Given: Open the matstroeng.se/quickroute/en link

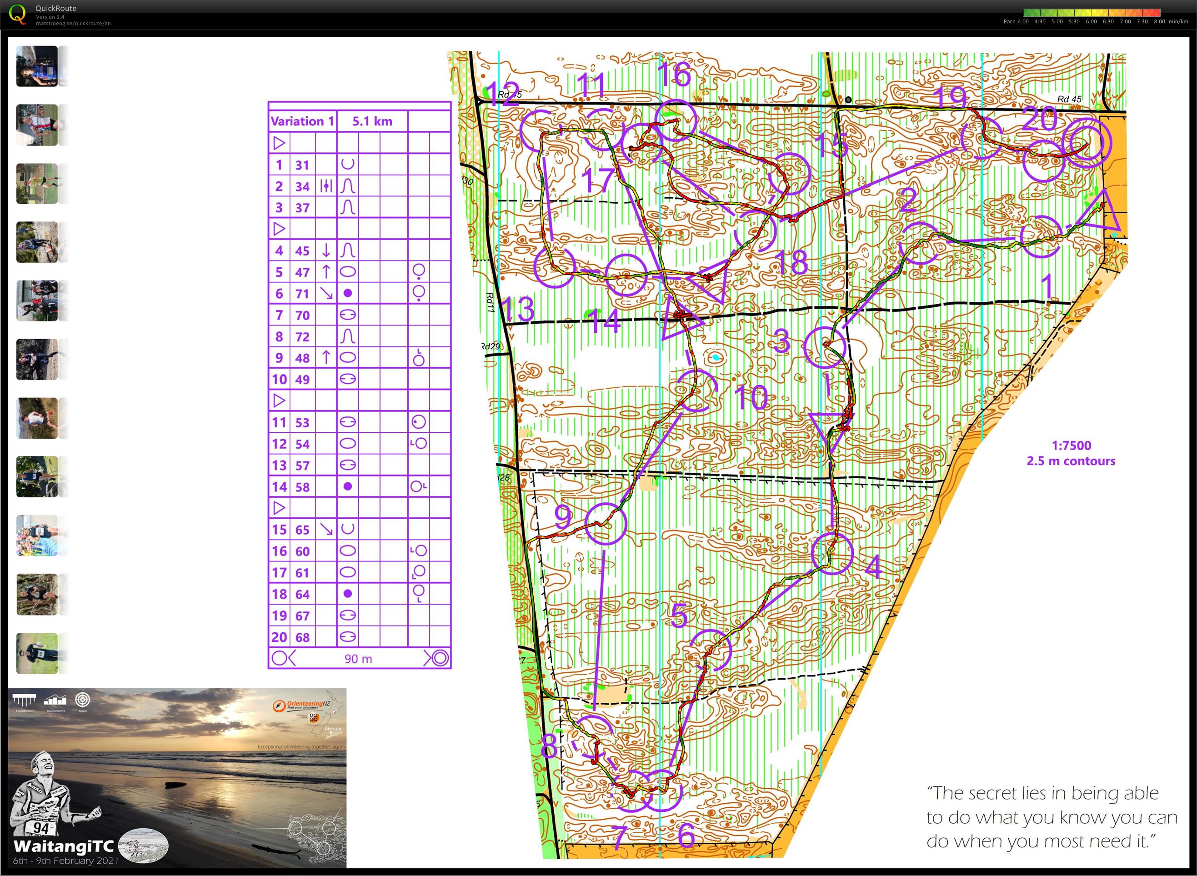Looking at the screenshot, I should (73, 23).
